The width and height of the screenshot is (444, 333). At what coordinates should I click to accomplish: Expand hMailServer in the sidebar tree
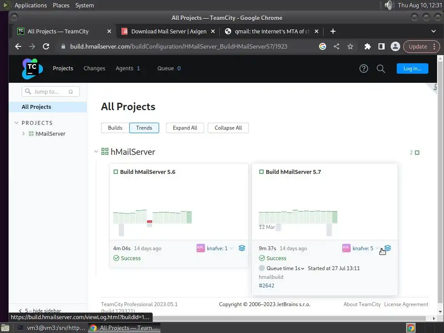pyautogui.click(x=23, y=134)
